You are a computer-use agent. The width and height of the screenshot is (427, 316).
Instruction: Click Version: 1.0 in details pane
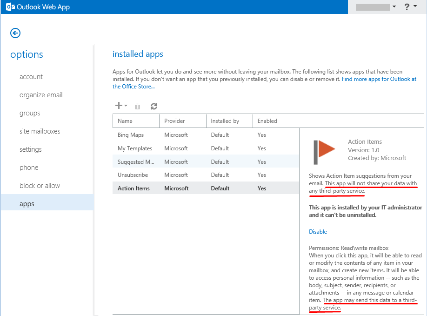pyautogui.click(x=364, y=150)
